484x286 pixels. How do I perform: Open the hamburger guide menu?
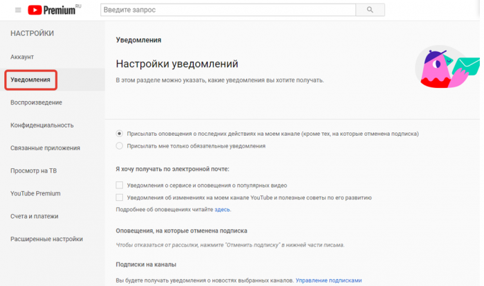pos(18,10)
